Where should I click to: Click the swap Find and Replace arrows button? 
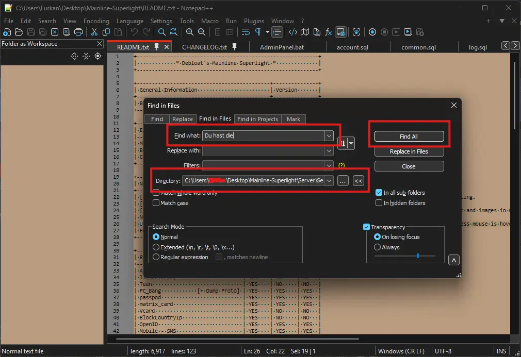click(x=343, y=143)
